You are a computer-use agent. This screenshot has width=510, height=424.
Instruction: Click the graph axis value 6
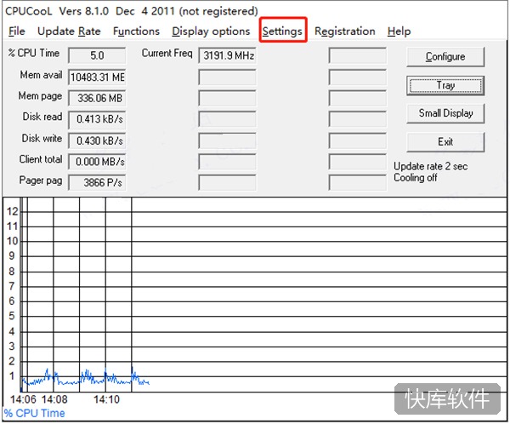[x=12, y=301]
